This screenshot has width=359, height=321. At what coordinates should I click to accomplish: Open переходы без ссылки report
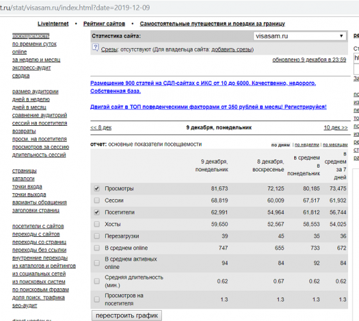(x=39, y=250)
